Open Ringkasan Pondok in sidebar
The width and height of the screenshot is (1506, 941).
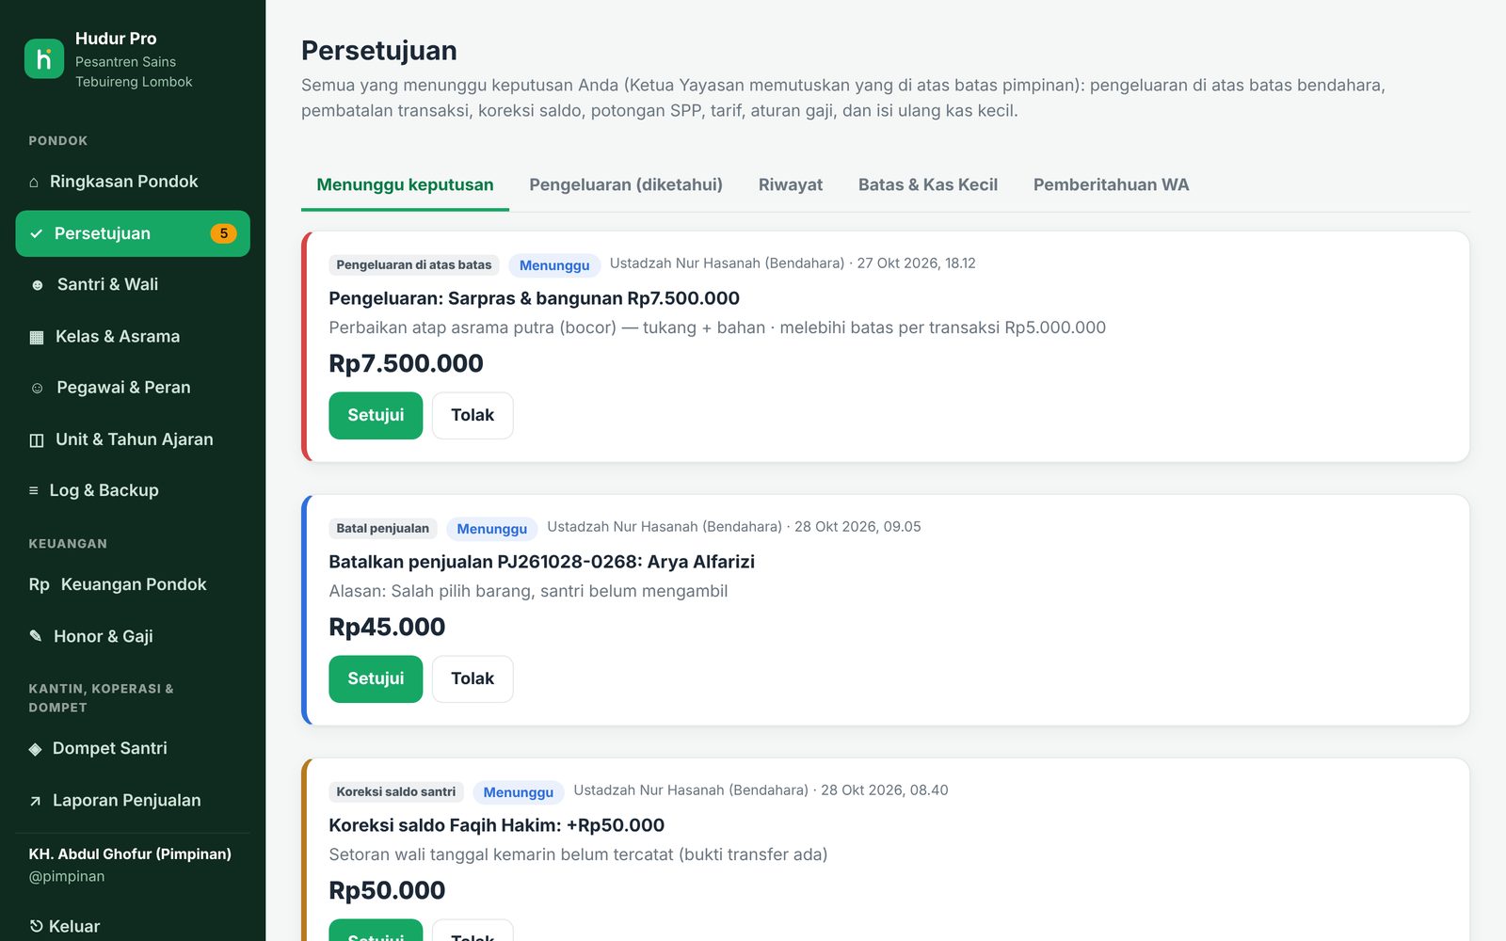click(x=133, y=182)
